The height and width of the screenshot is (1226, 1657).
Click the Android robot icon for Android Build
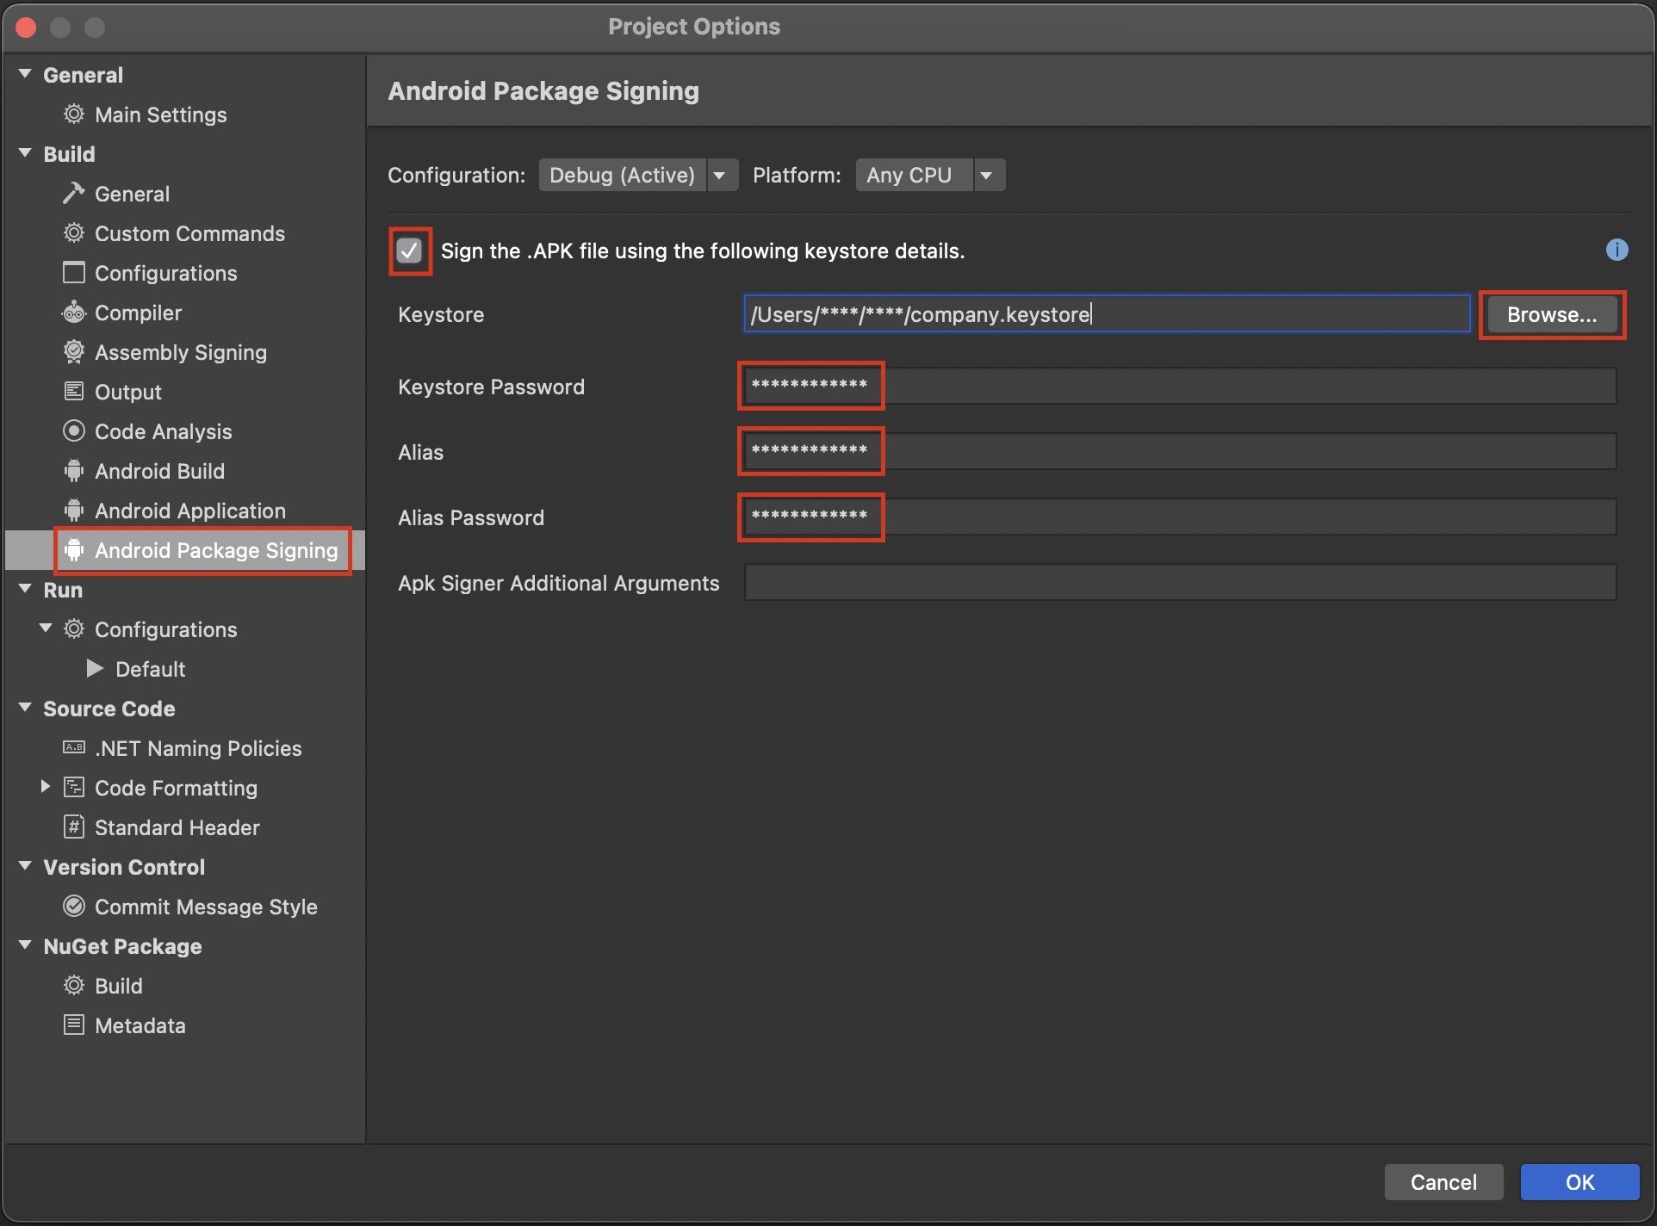point(74,471)
